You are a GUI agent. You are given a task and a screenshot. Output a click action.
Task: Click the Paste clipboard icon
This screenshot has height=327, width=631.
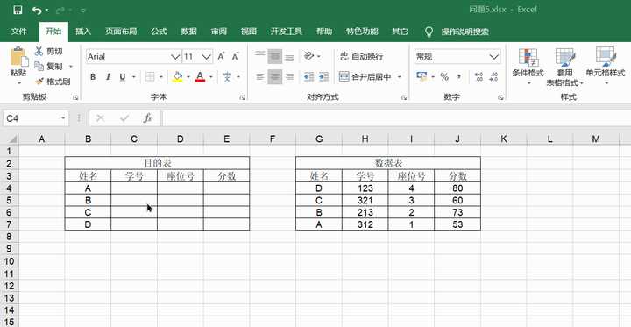(18, 57)
